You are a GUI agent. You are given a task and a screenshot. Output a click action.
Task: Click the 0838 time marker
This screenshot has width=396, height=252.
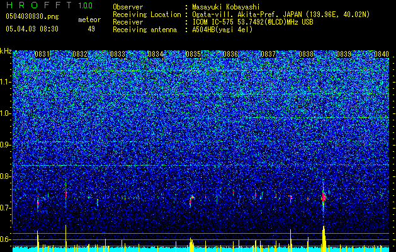point(306,54)
